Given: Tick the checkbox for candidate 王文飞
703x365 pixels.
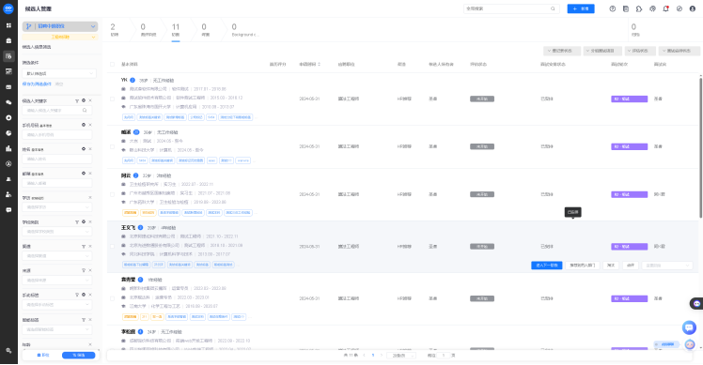Looking at the screenshot, I should click(x=112, y=247).
